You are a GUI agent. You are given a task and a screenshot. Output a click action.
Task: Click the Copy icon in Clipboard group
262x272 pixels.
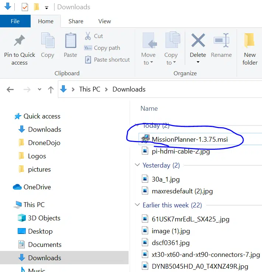(48, 40)
